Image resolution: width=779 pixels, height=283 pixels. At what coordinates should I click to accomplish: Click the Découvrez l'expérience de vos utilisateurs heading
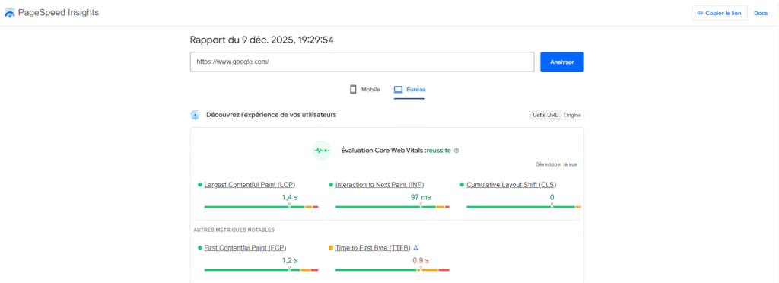pyautogui.click(x=272, y=115)
